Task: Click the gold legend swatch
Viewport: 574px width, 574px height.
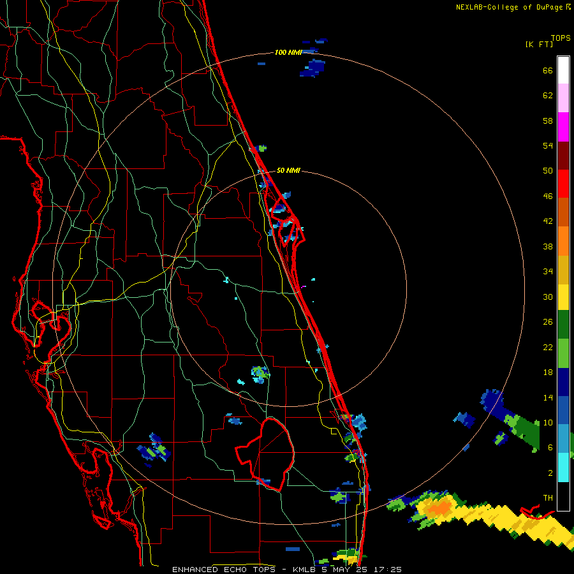Action: [563, 270]
